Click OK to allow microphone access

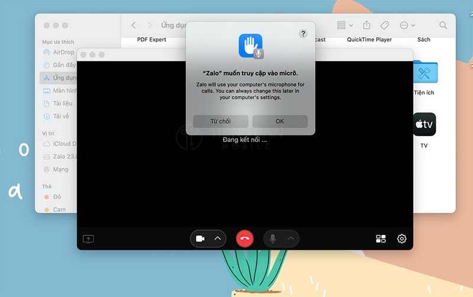click(280, 121)
